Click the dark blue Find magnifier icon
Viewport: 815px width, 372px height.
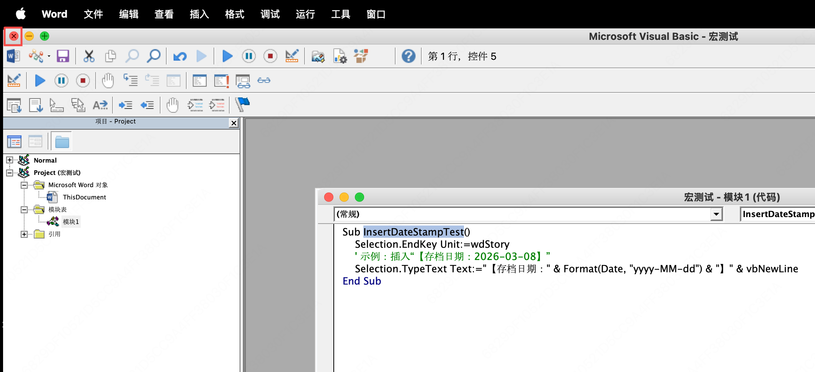point(154,56)
